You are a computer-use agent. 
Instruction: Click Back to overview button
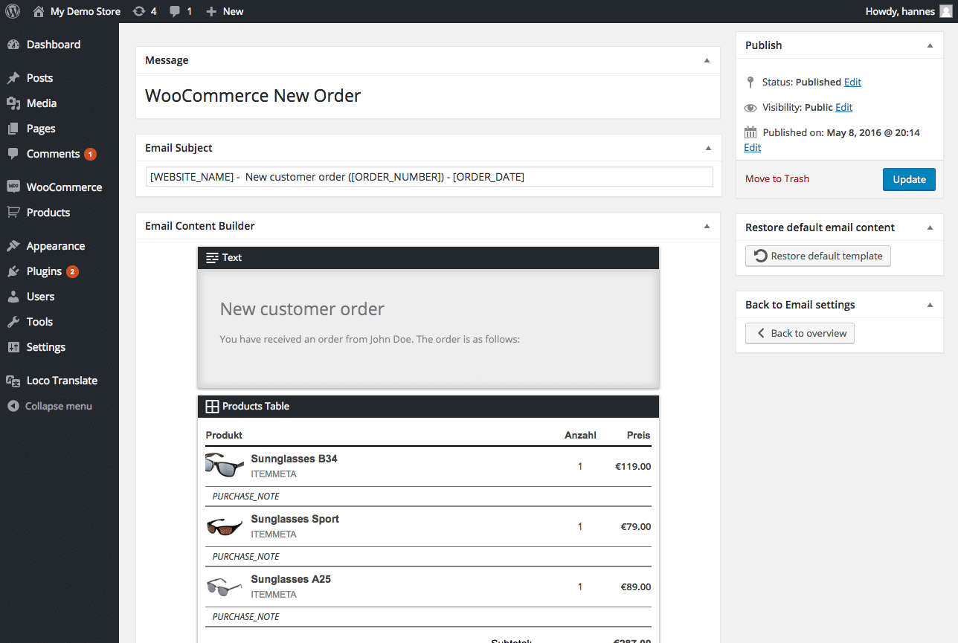pos(800,333)
